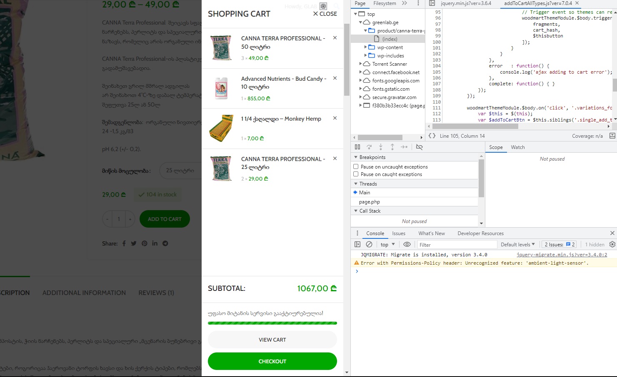Enable Pause on uncaught exceptions
The width and height of the screenshot is (617, 377).
coord(356,166)
